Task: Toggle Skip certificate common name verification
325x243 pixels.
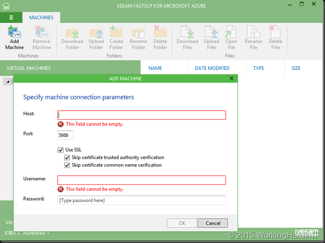Action: coord(67,165)
